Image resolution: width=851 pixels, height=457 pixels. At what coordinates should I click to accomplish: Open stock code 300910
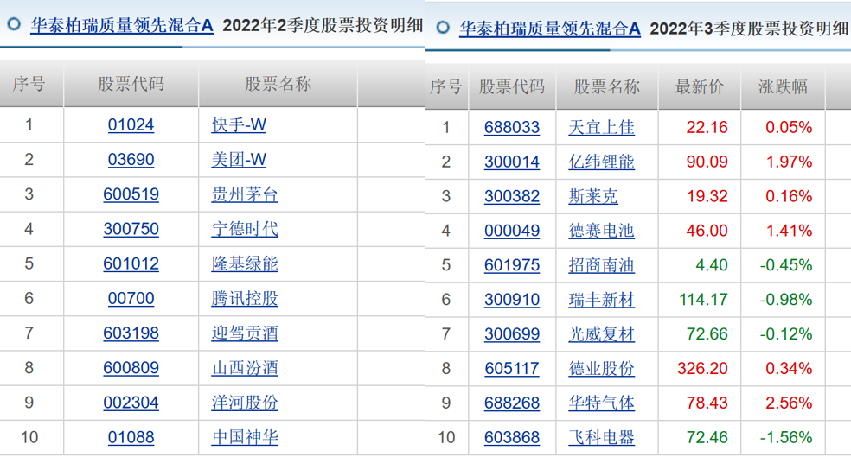point(512,299)
